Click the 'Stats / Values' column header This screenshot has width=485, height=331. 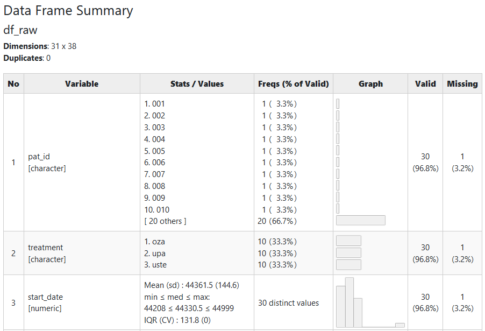(197, 83)
